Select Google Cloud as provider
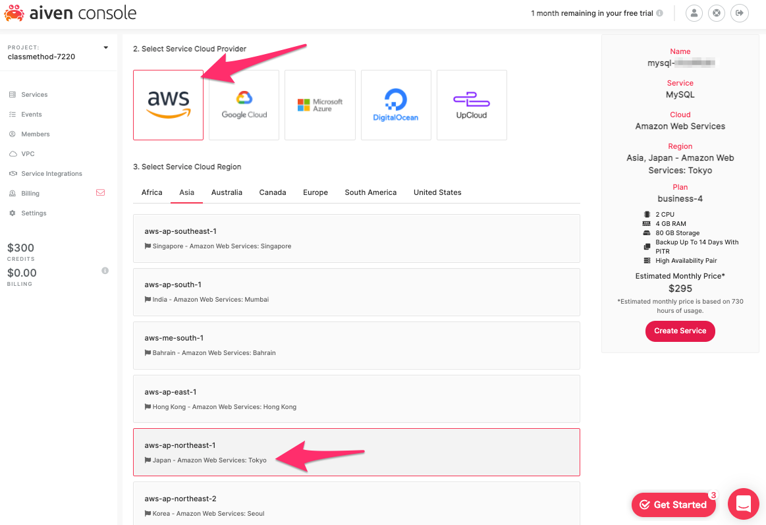 [244, 105]
